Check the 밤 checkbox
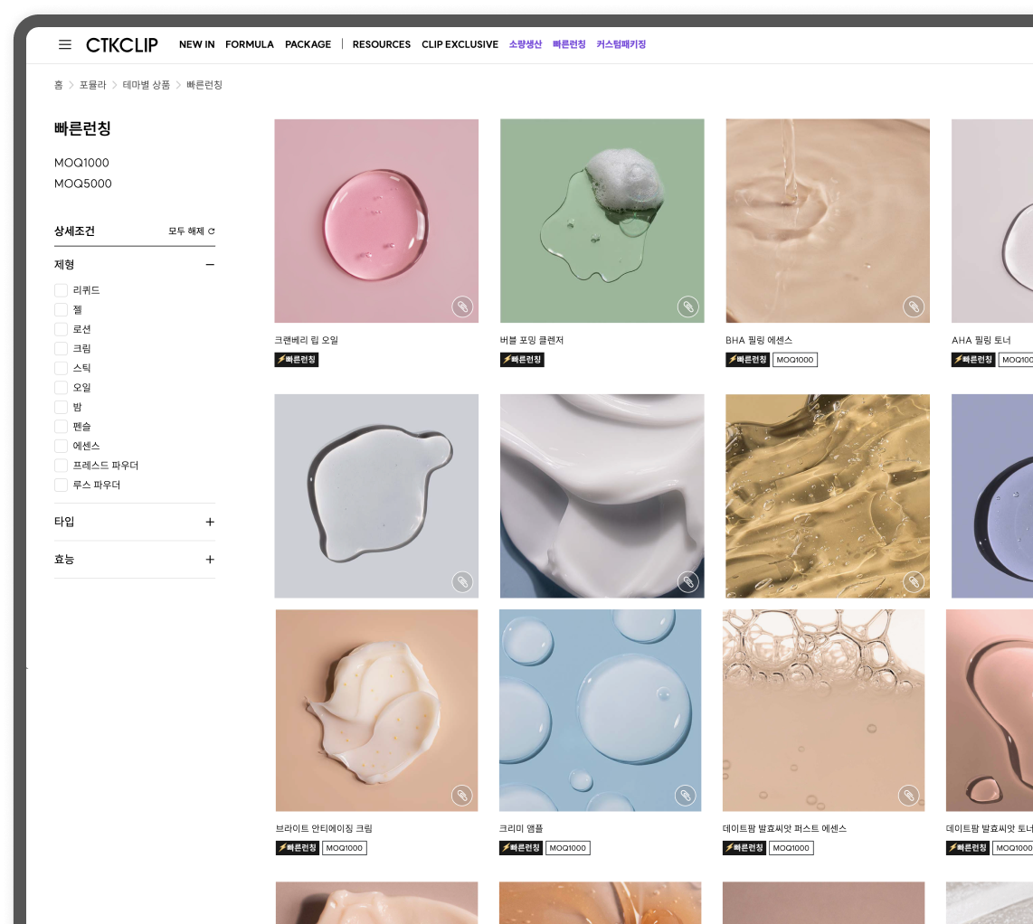 61,407
